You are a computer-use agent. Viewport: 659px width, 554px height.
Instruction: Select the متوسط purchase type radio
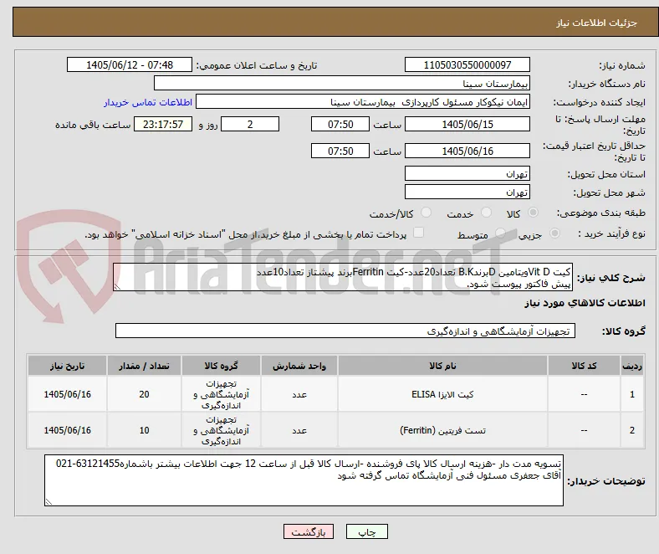500,233
